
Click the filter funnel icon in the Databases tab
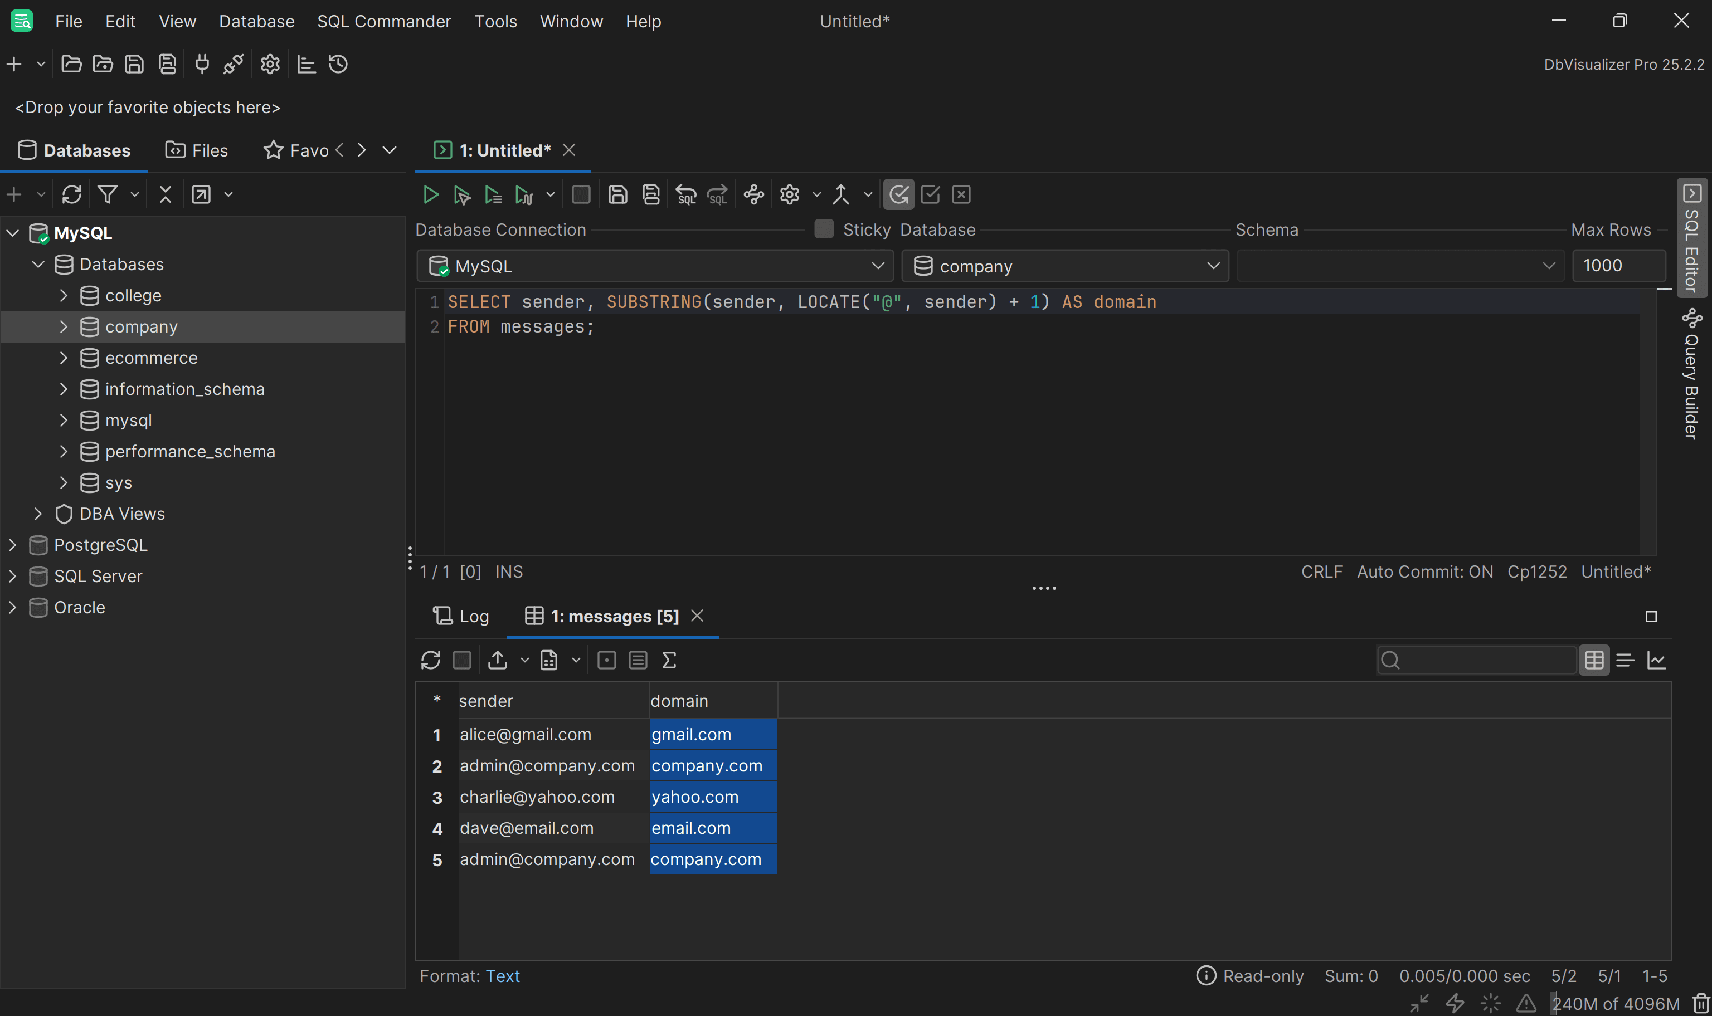[x=108, y=195]
